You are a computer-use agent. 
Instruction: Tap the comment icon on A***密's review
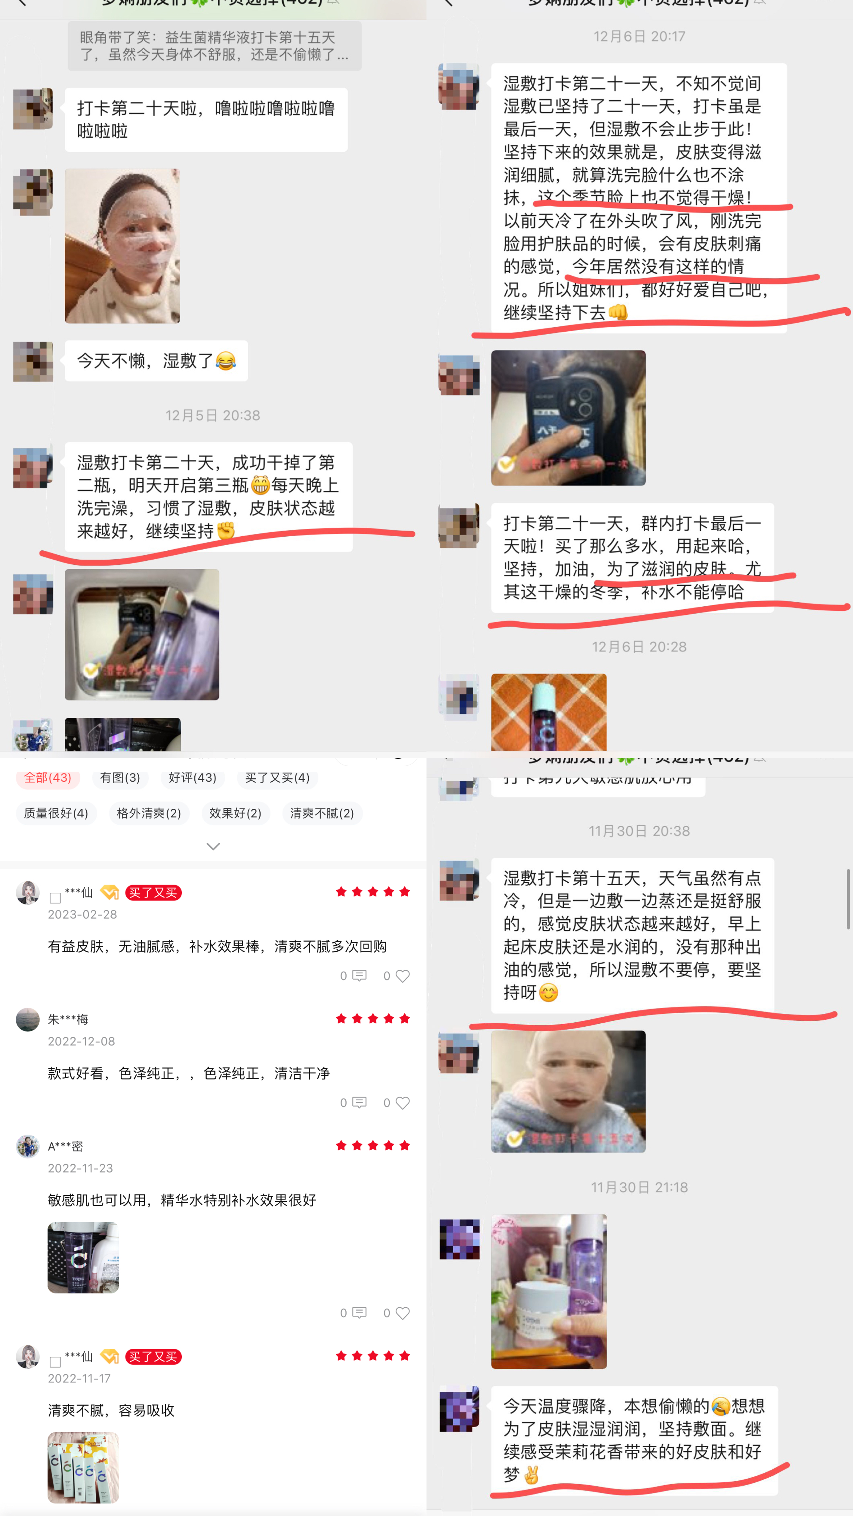click(x=359, y=1312)
